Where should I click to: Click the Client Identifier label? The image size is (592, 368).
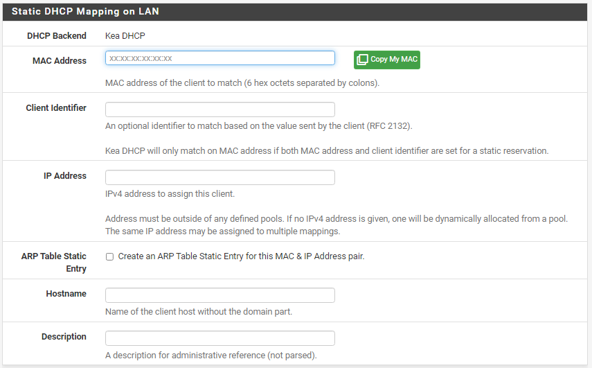[x=56, y=108]
